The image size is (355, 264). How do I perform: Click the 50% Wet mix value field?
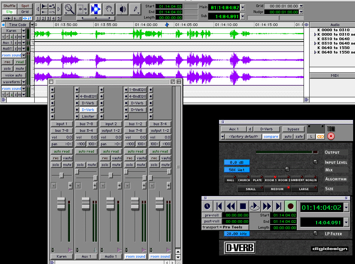(237, 170)
